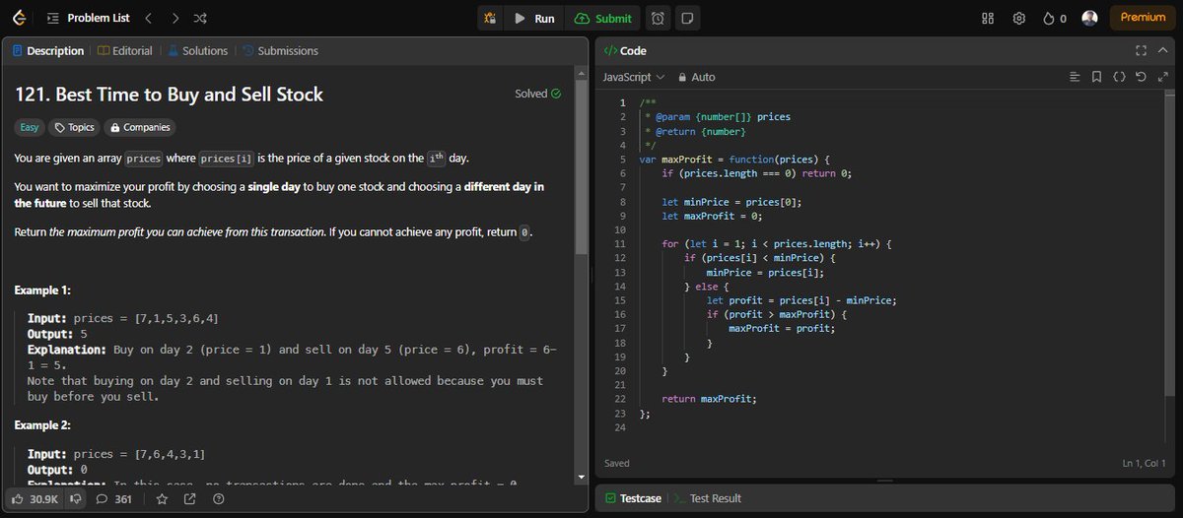Go to the previous problem arrow

148,18
